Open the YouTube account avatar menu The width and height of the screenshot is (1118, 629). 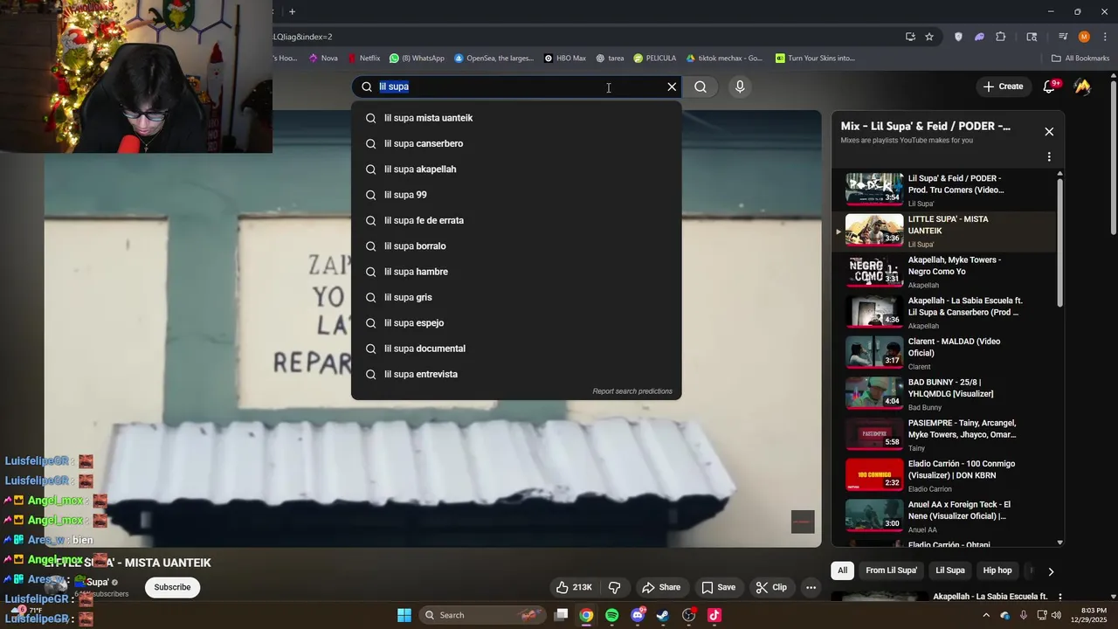[1082, 86]
